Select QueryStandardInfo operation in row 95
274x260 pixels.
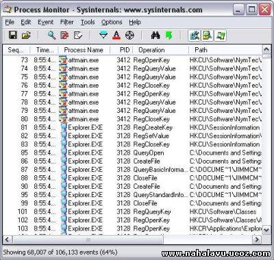(x=160, y=195)
